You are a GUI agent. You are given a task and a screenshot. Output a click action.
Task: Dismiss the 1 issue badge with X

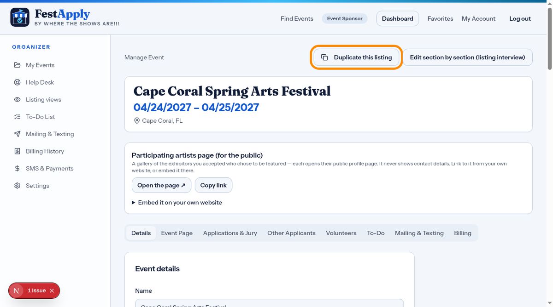[52, 290]
